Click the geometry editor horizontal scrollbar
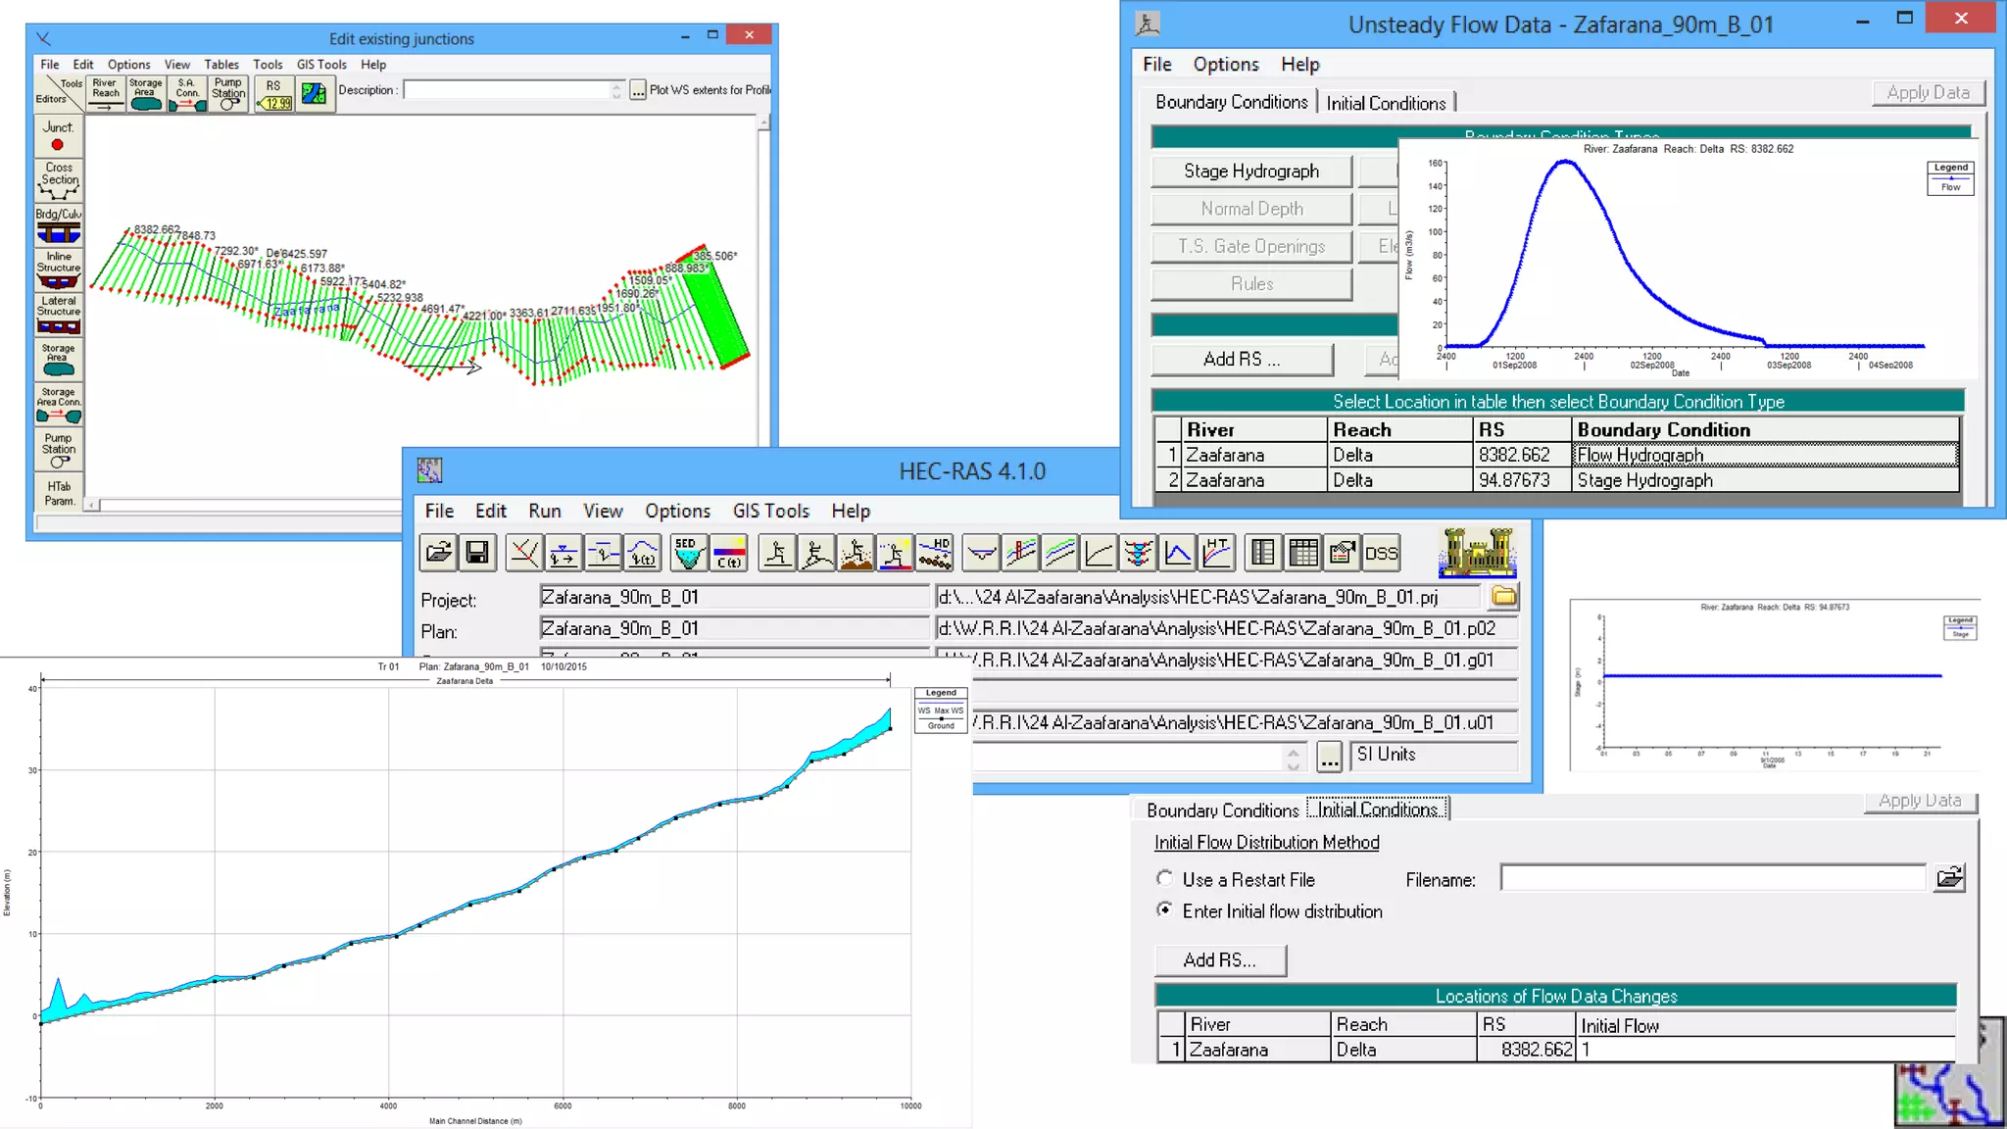Viewport: 2007px width, 1129px height. [245, 506]
